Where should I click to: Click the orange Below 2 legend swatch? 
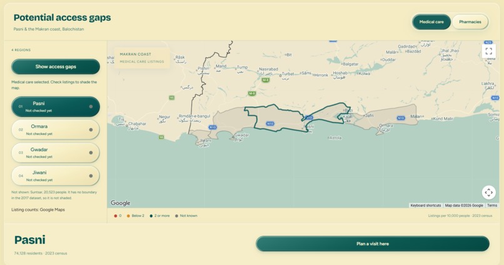pos(128,216)
